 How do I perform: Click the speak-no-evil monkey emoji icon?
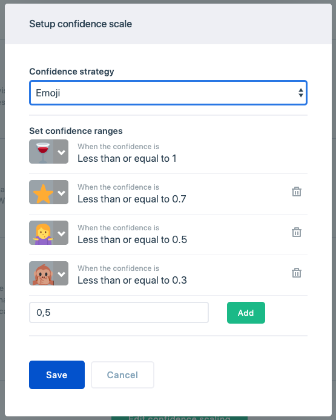coord(43,275)
